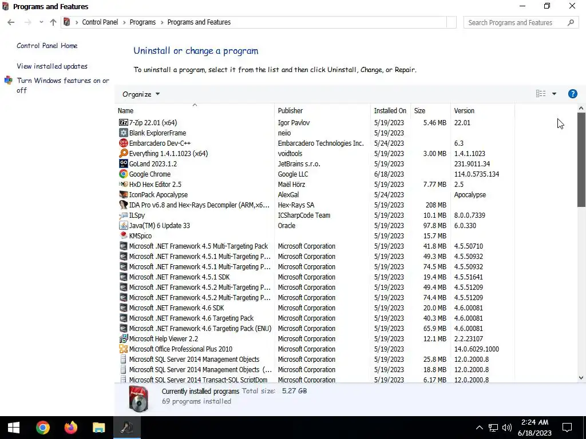Select the IDA Pro v6.8 icon
The width and height of the screenshot is (586, 439).
[x=124, y=205]
